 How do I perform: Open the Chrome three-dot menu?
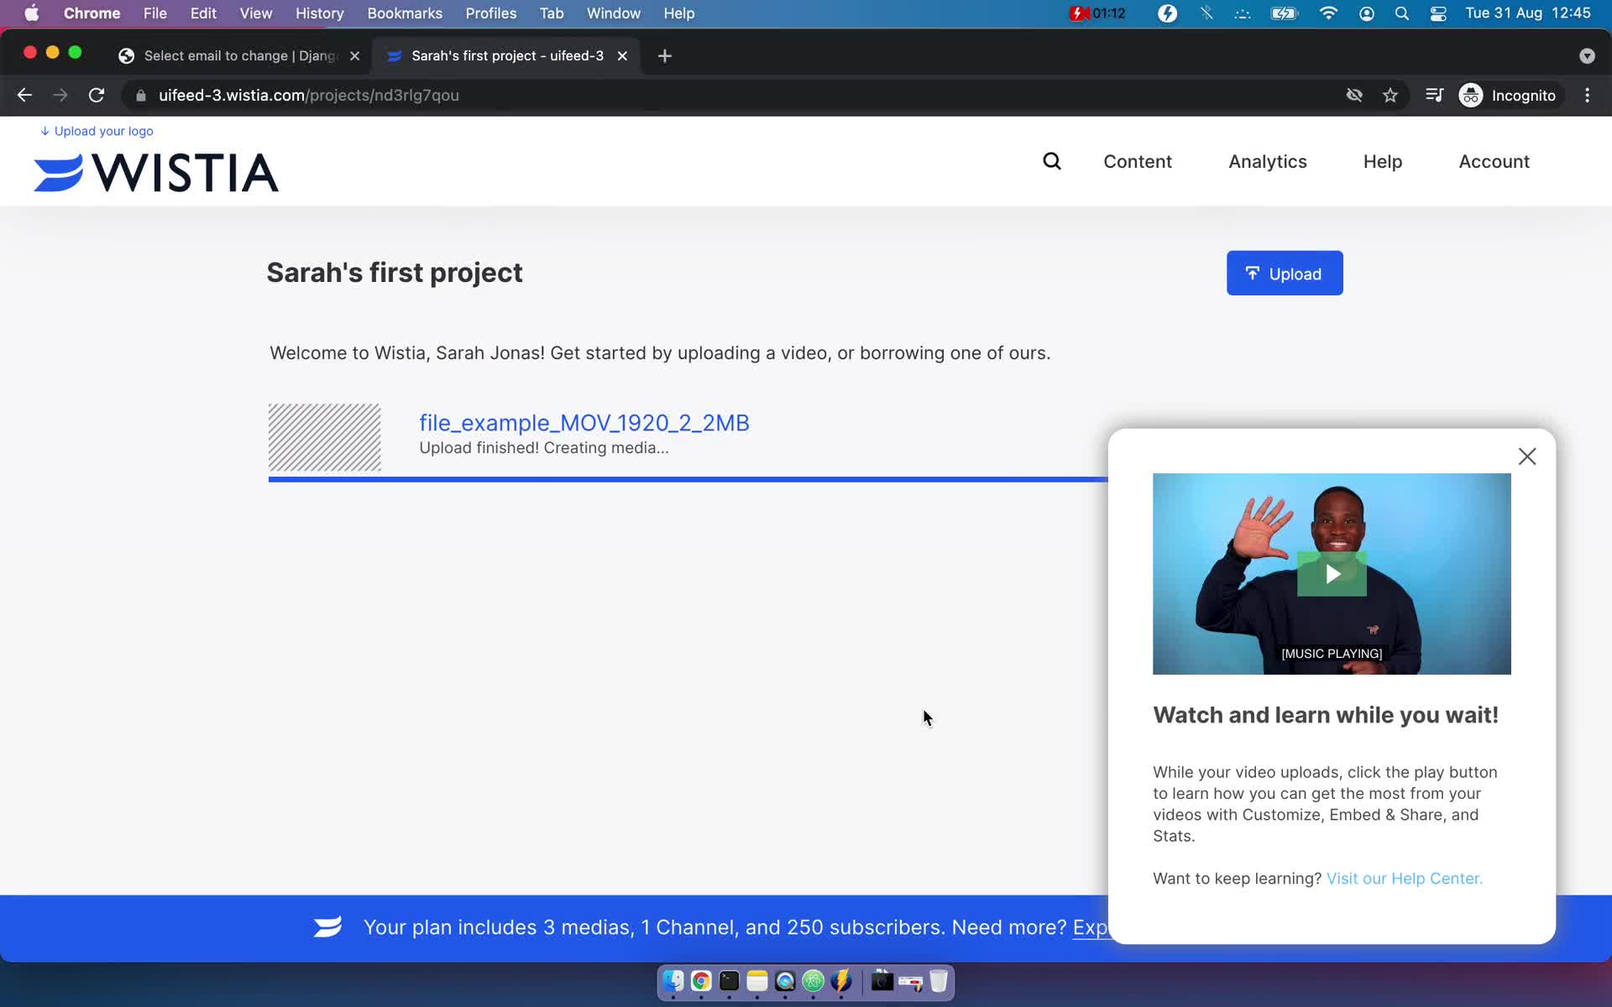coord(1587,95)
